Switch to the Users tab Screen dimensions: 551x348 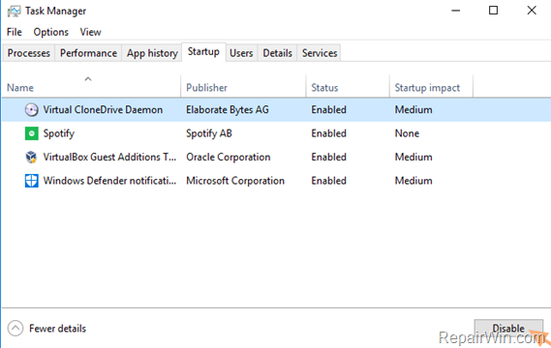pyautogui.click(x=241, y=53)
